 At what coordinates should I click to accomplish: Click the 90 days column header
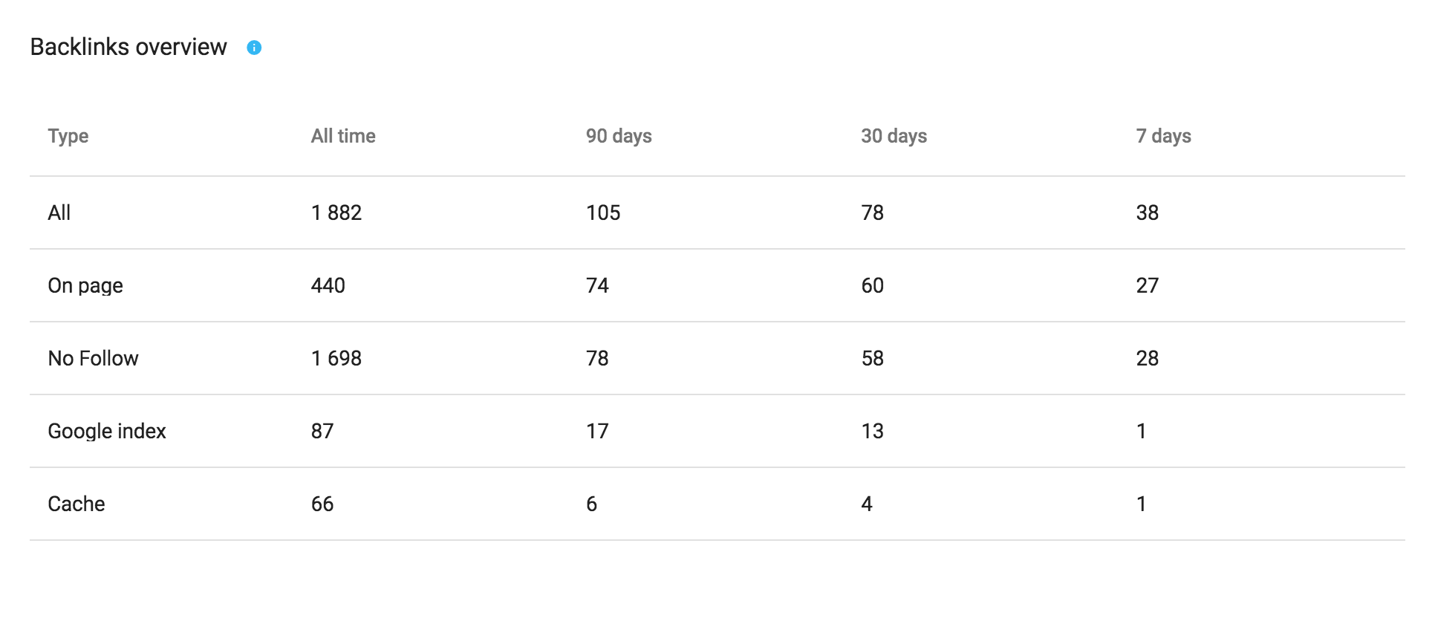619,137
